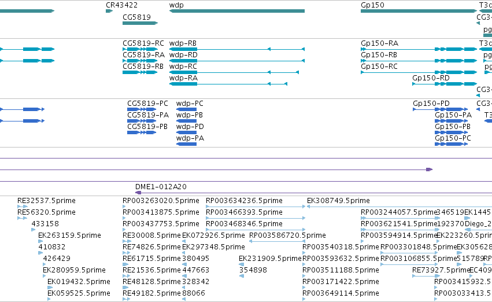The width and height of the screenshot is (492, 302).
Task: Select protein CG5819-PC
Action: click(x=147, y=104)
